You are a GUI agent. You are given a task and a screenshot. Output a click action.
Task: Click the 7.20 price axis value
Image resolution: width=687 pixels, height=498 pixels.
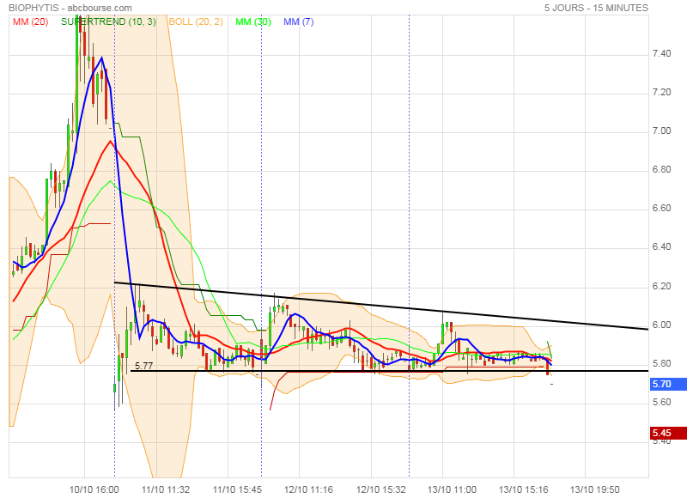click(661, 92)
